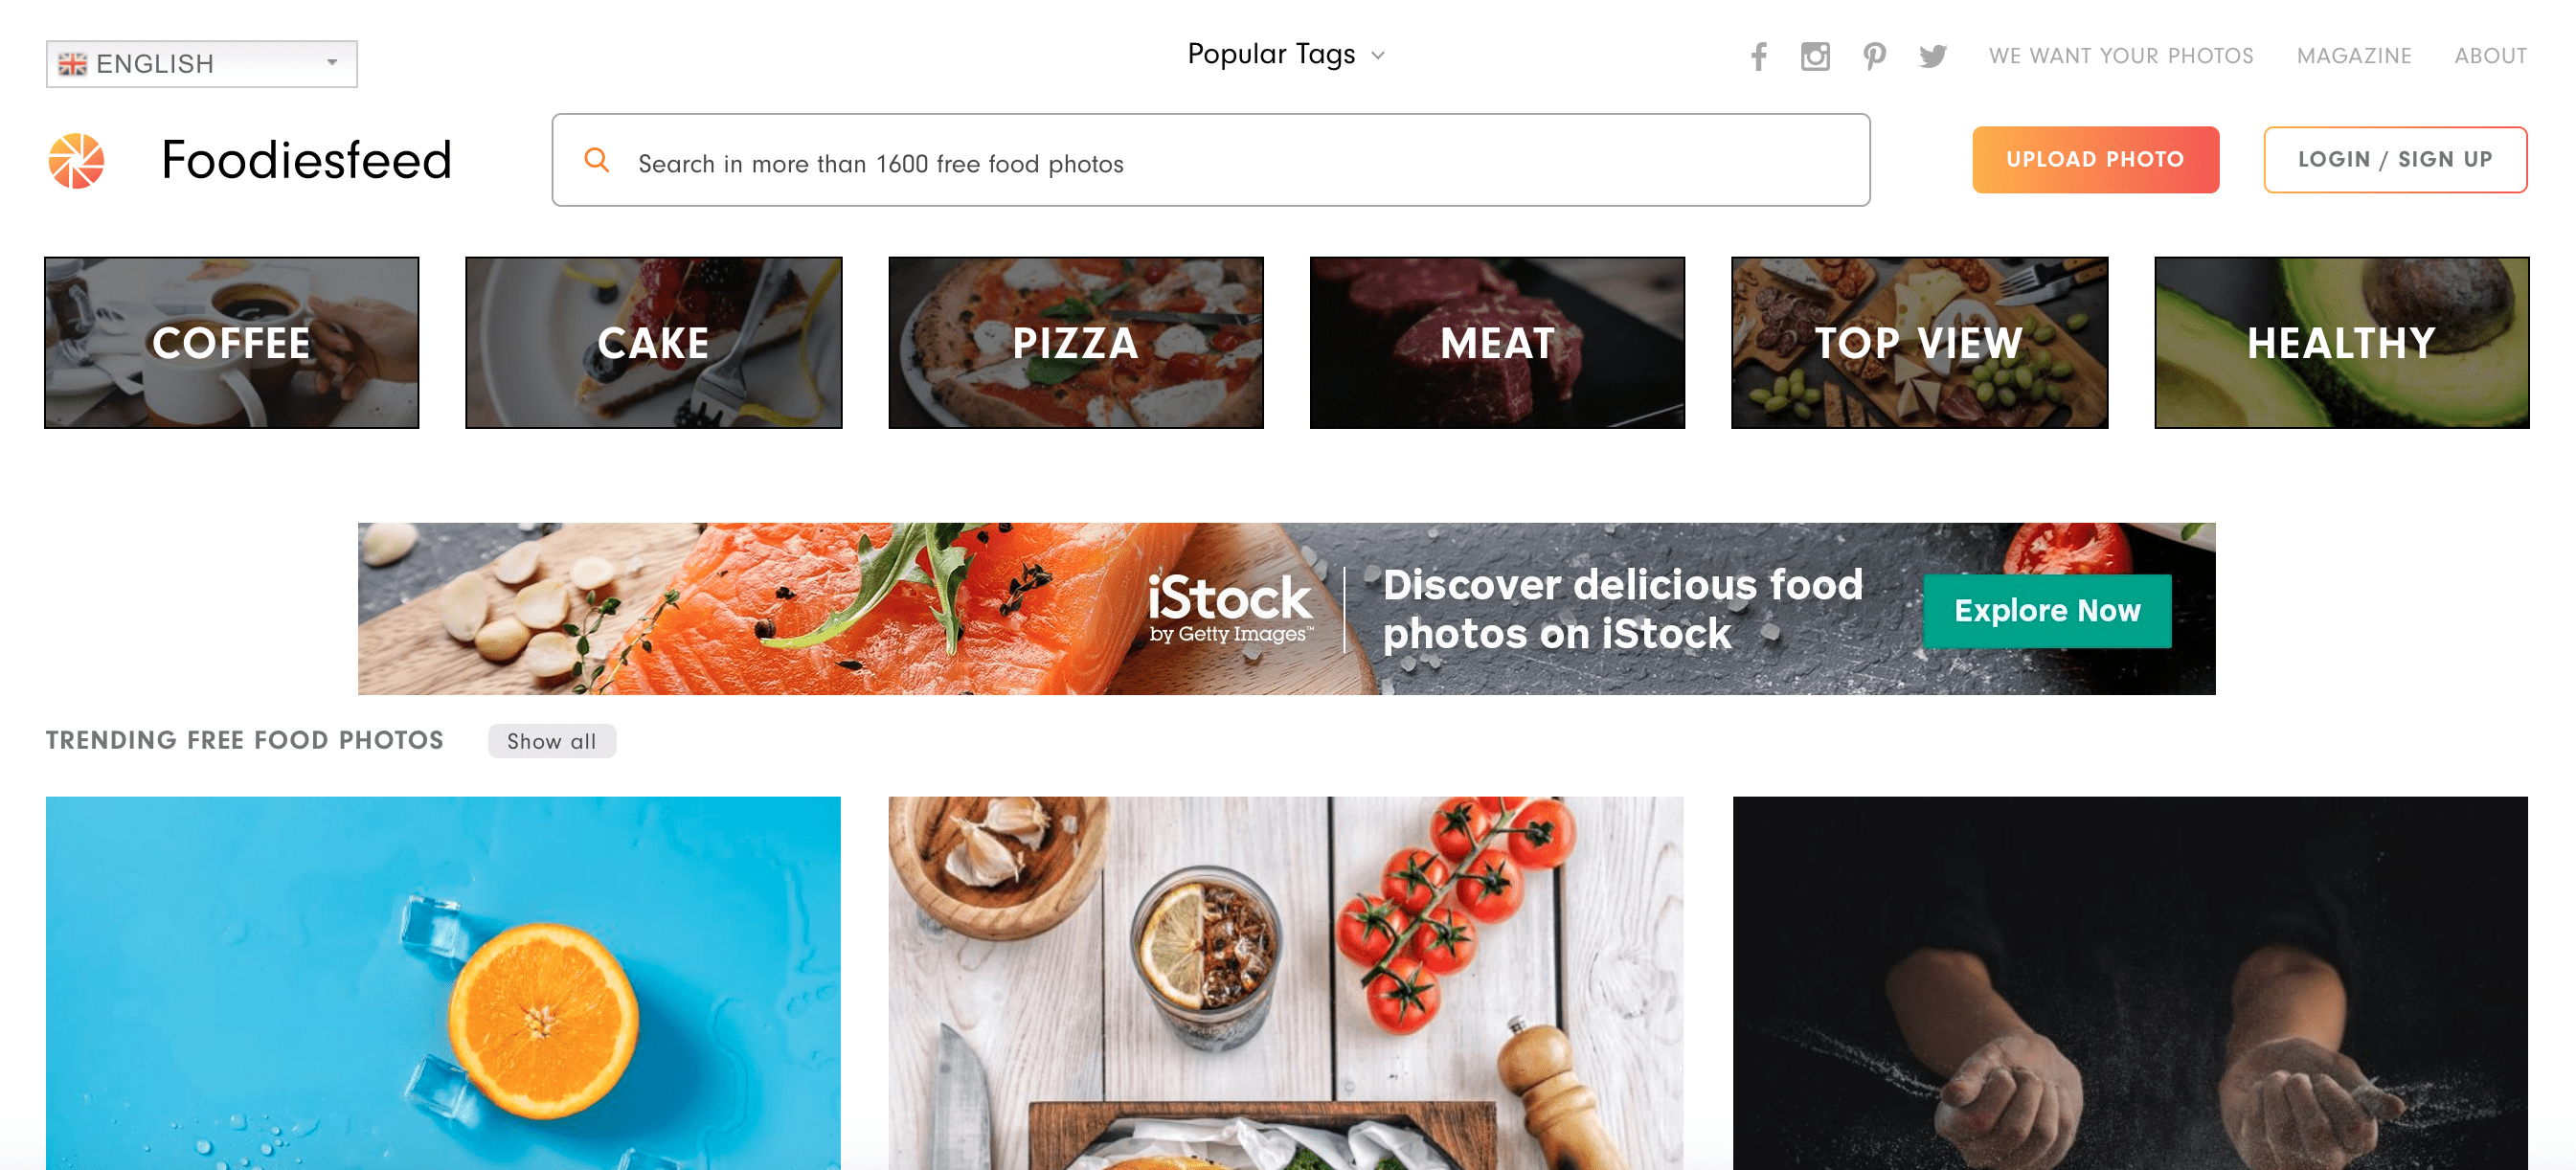This screenshot has width=2576, height=1170.
Task: Visit the Pinterest icon link
Action: 1874,56
